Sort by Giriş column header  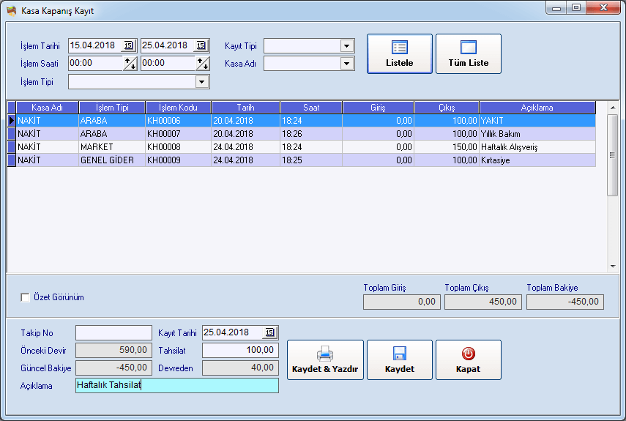pyautogui.click(x=378, y=108)
